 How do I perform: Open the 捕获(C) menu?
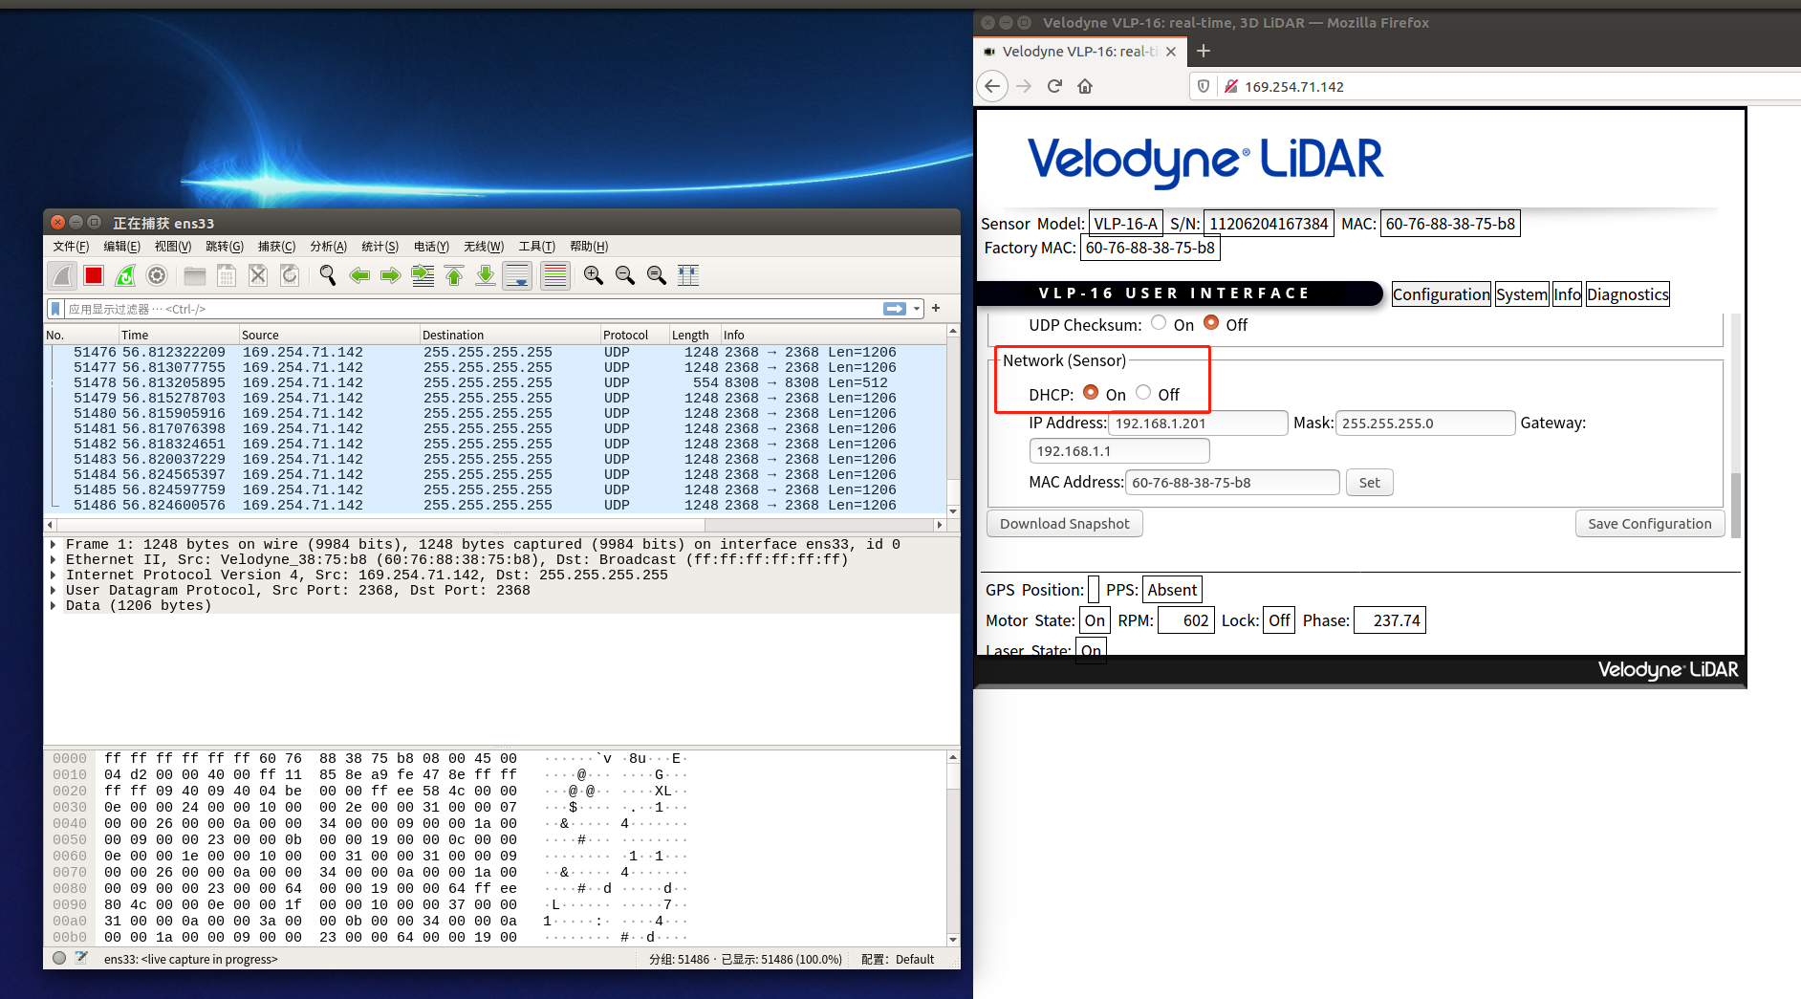click(276, 247)
